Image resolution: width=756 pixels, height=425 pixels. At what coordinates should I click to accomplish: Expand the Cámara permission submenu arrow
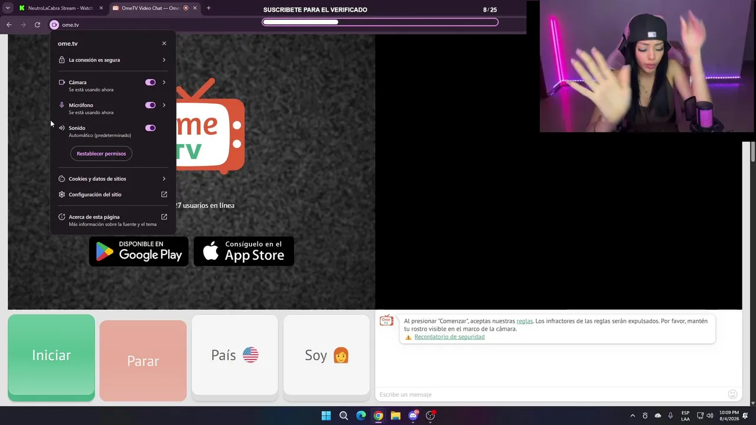point(164,83)
